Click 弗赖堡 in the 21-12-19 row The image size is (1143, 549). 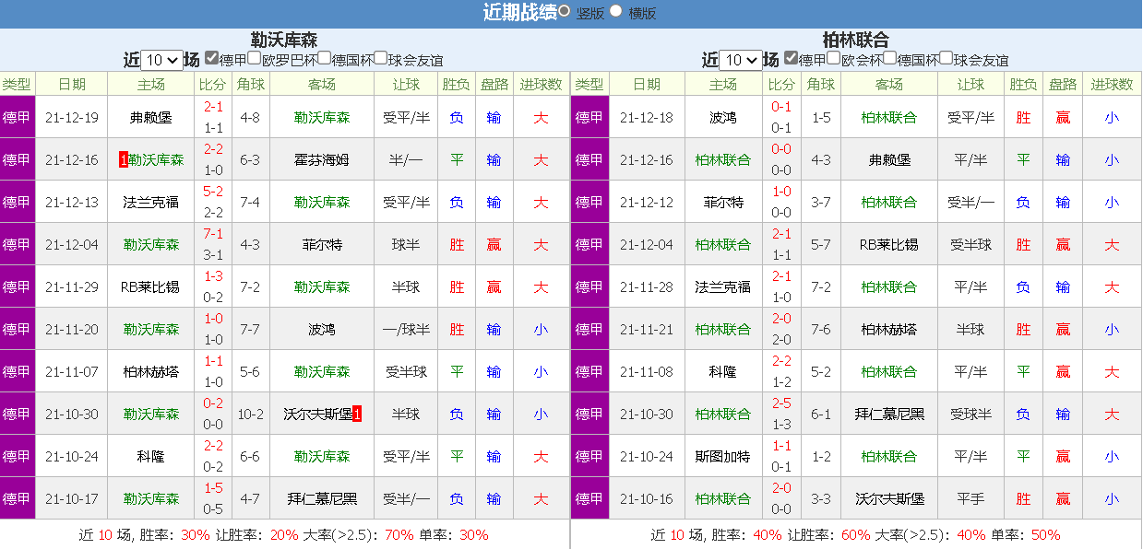tap(151, 118)
